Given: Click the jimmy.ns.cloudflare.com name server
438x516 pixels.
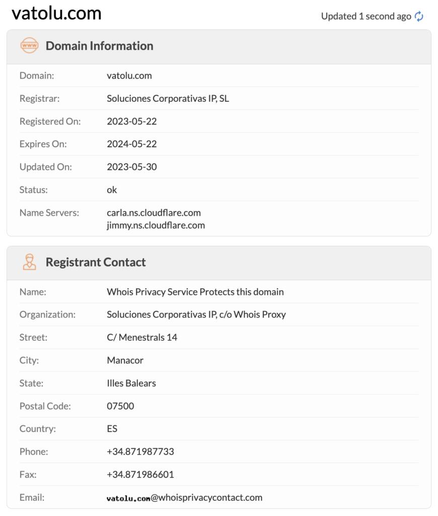Looking at the screenshot, I should pyautogui.click(x=156, y=225).
